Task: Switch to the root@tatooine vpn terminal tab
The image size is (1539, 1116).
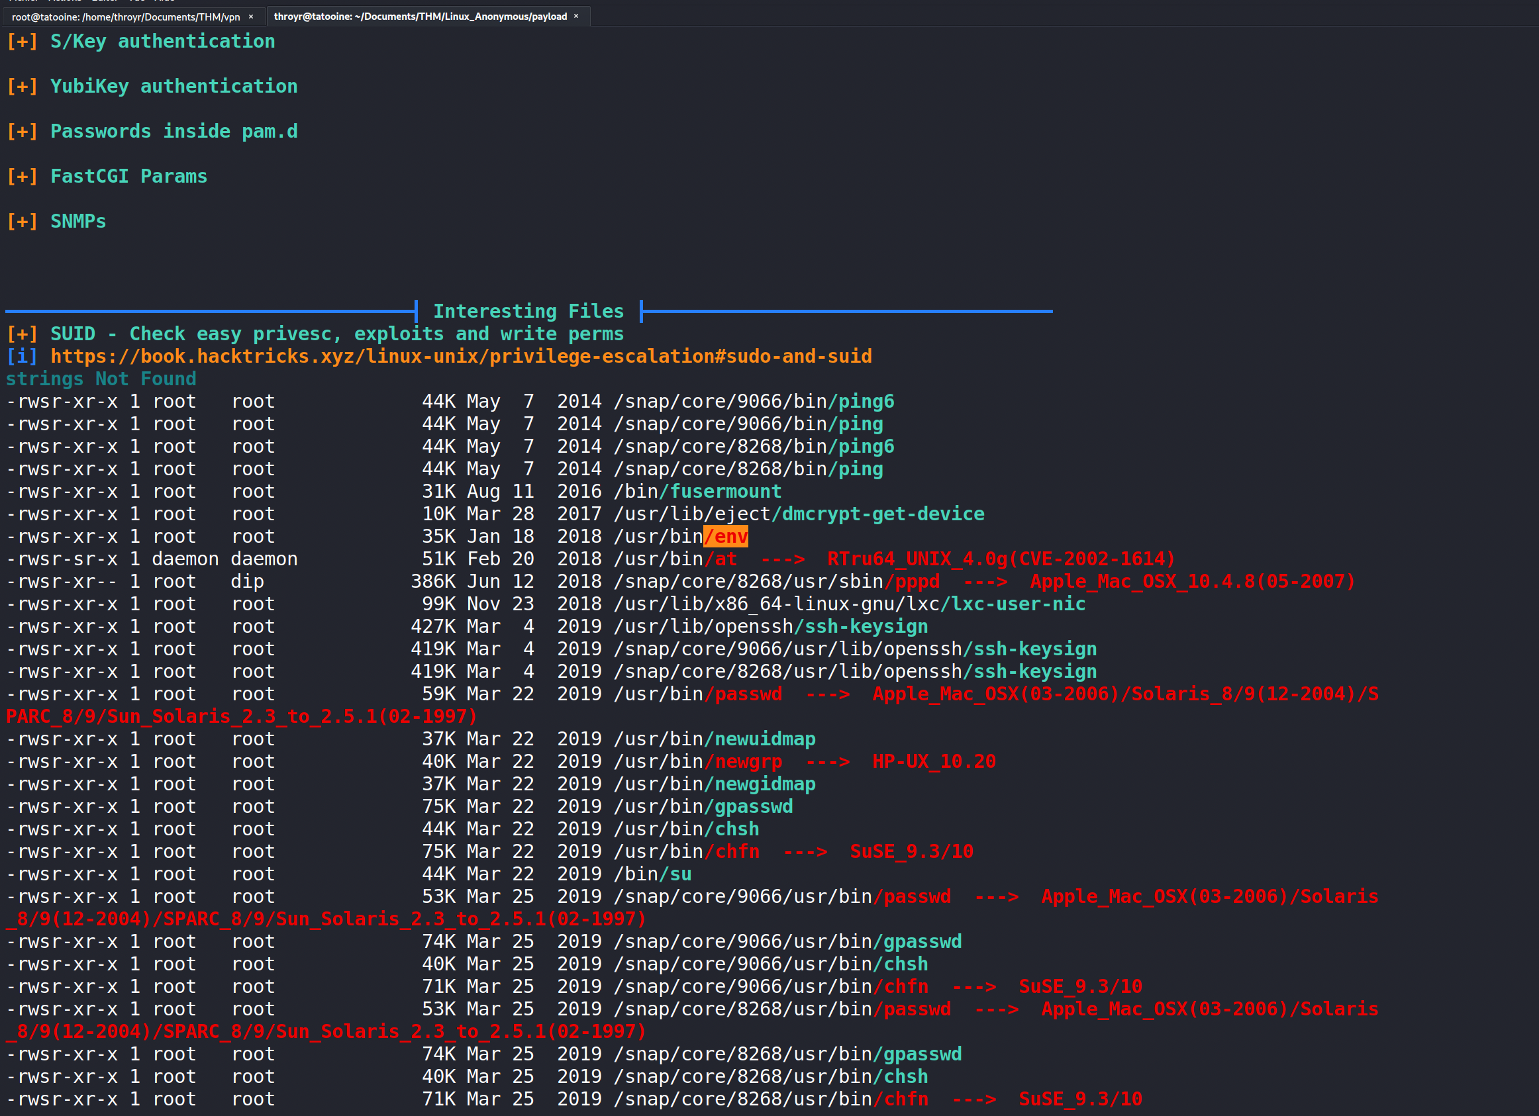Action: [126, 17]
